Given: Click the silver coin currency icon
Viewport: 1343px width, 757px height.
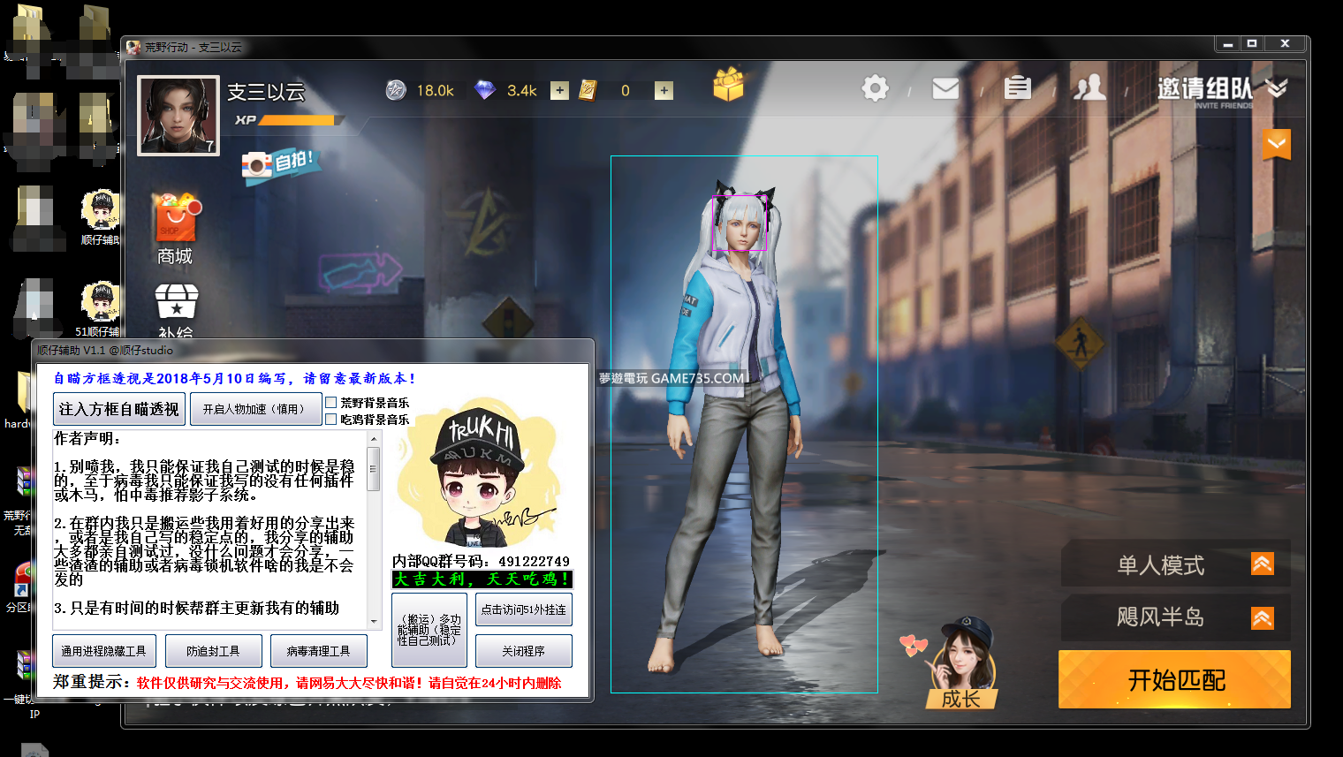Looking at the screenshot, I should [x=395, y=90].
